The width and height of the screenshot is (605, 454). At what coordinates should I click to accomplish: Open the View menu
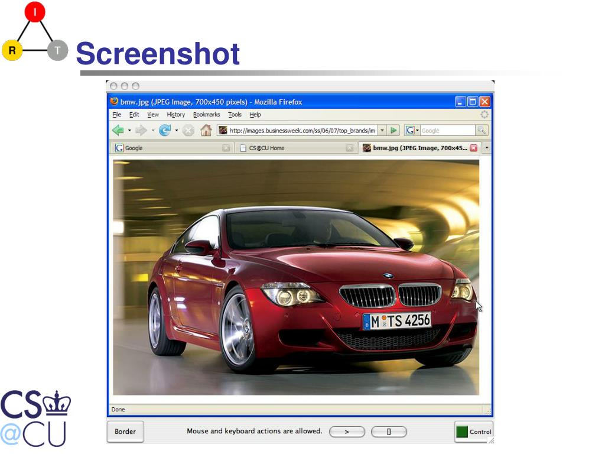[153, 114]
